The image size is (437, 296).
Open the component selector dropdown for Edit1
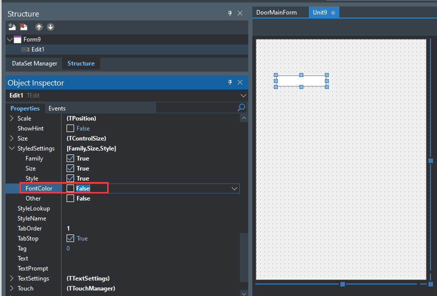click(x=243, y=95)
